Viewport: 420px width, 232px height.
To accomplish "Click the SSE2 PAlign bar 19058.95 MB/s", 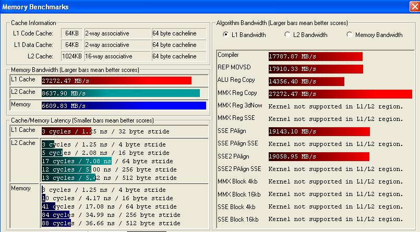I will click(319, 156).
